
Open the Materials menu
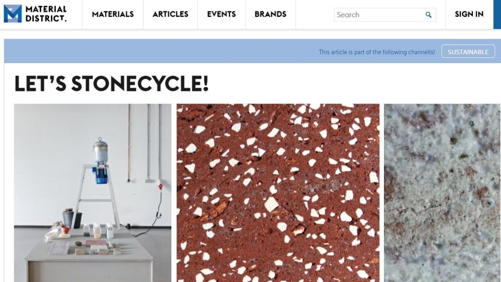tap(113, 14)
